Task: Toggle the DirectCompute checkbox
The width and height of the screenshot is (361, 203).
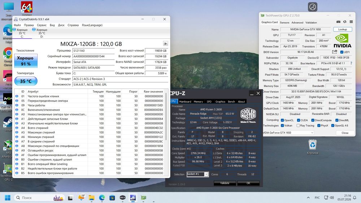Action: [313, 120]
